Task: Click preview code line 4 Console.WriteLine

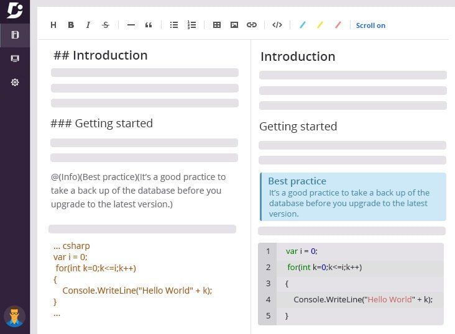Action: [x=363, y=299]
